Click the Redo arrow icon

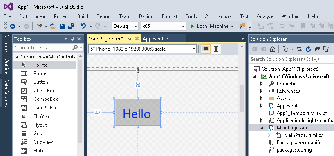click(x=98, y=26)
